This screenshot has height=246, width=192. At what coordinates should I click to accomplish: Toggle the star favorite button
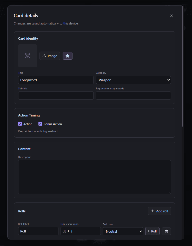68,56
